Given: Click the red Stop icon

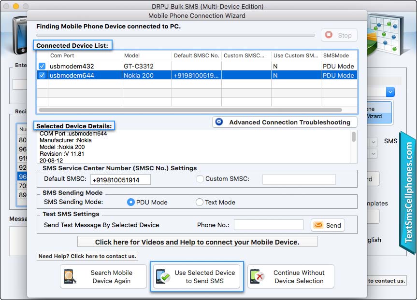Looking at the screenshot, I should click(x=329, y=35).
